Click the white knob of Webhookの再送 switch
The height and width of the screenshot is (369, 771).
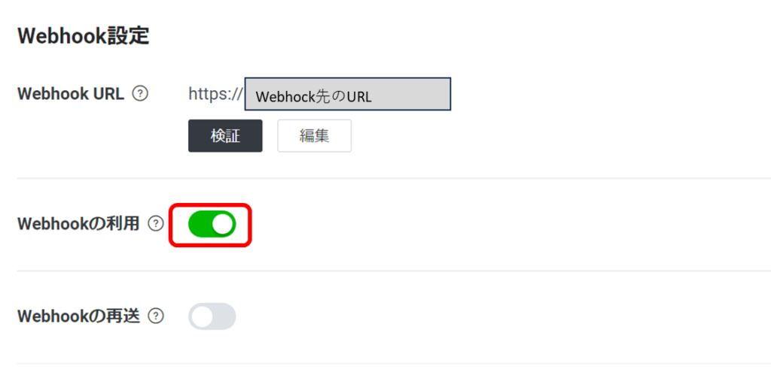(x=202, y=316)
